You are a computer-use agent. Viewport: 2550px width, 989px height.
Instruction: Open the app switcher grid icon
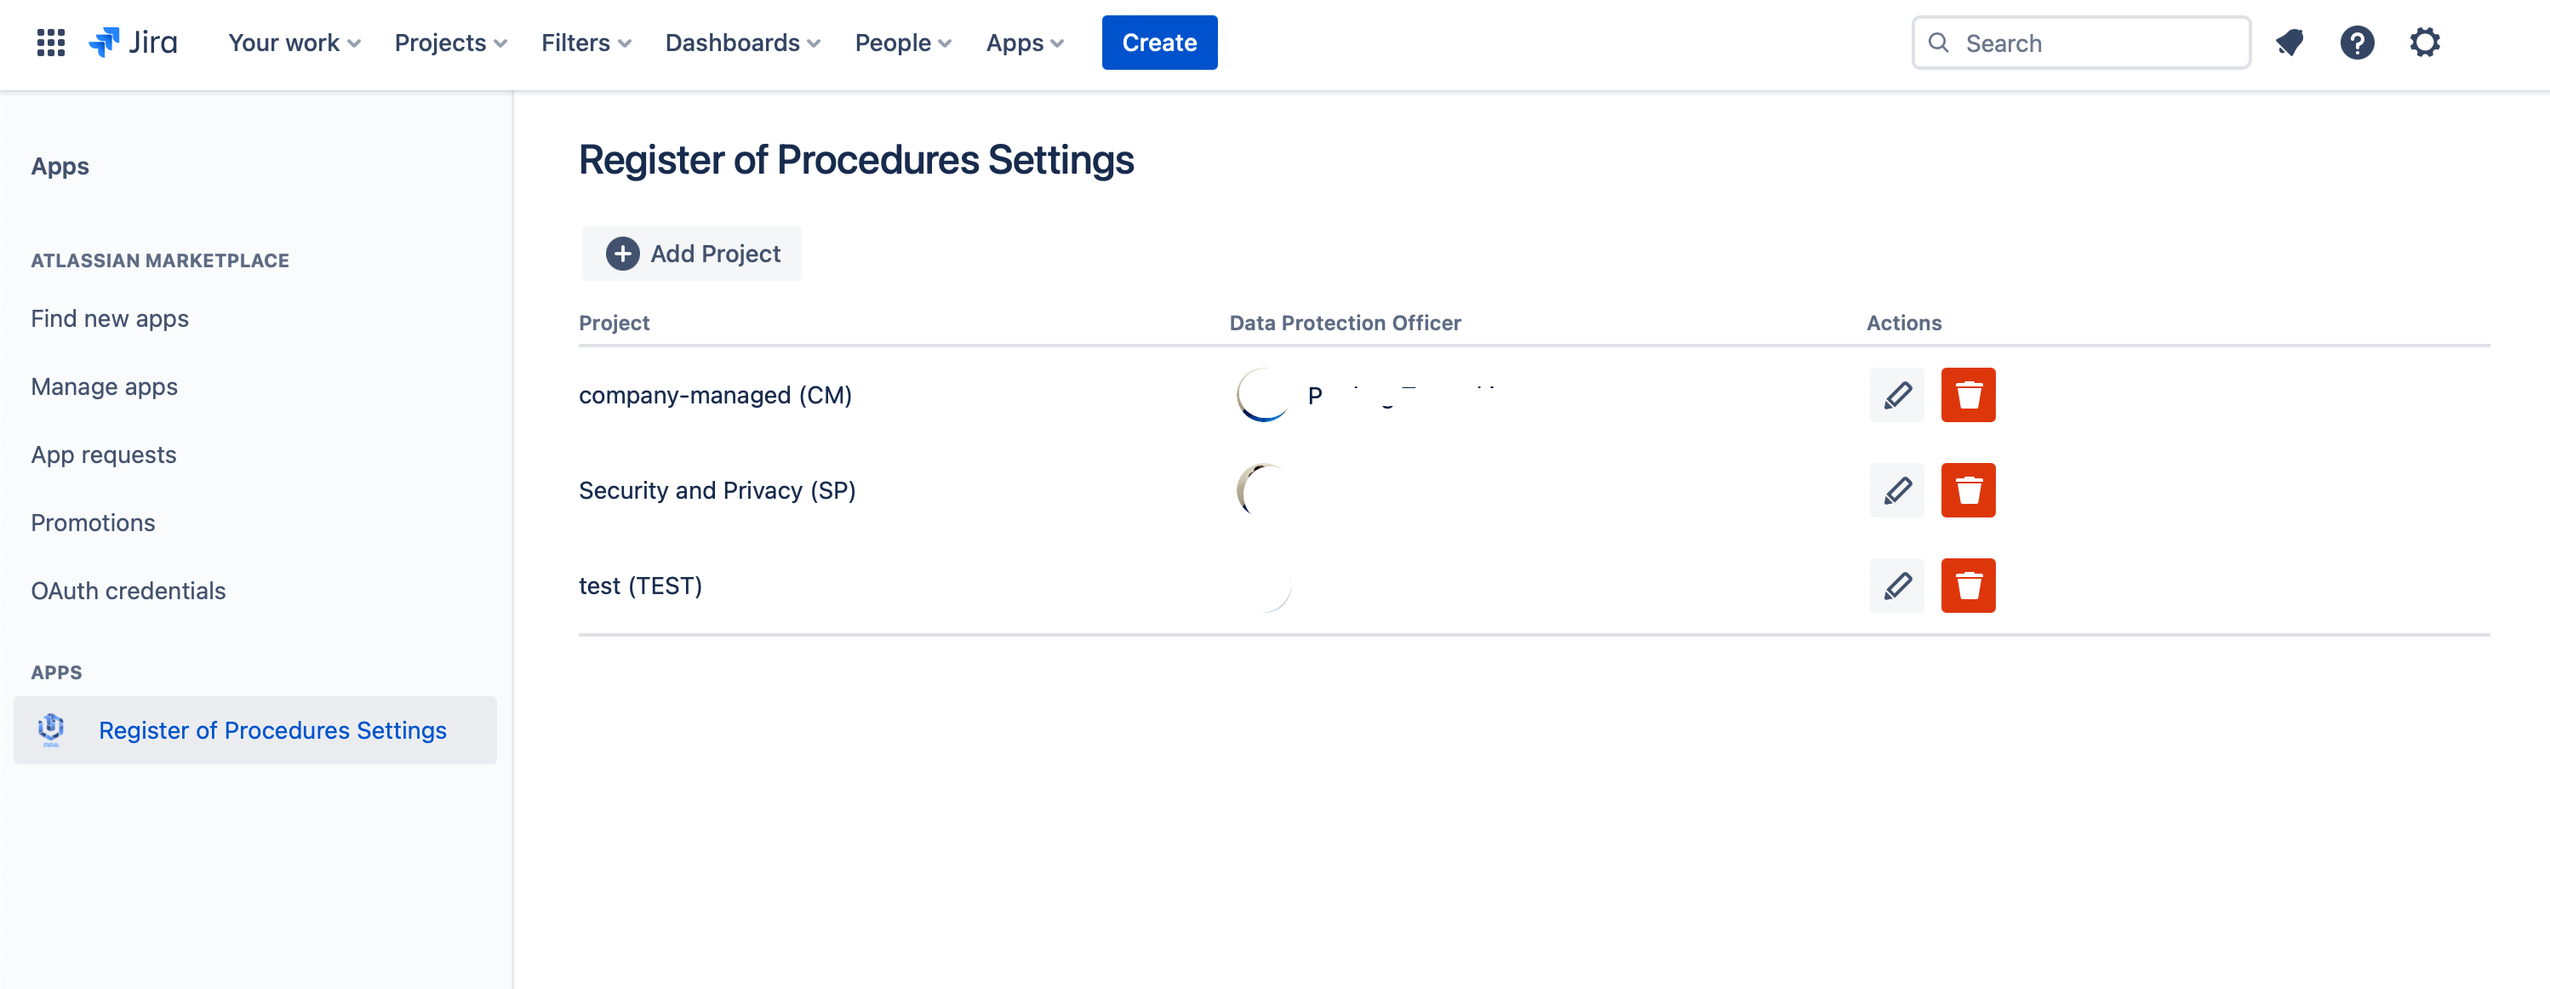[50, 43]
